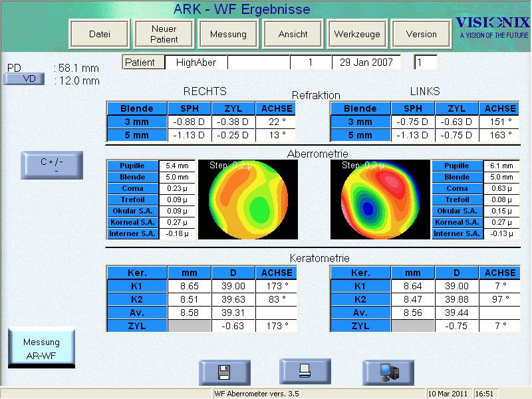Viewport: 532px width, 399px height.
Task: Click the printer icon to print results
Action: (x=305, y=371)
